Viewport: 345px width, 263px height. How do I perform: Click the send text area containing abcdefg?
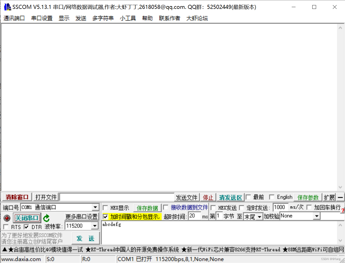tap(219, 233)
